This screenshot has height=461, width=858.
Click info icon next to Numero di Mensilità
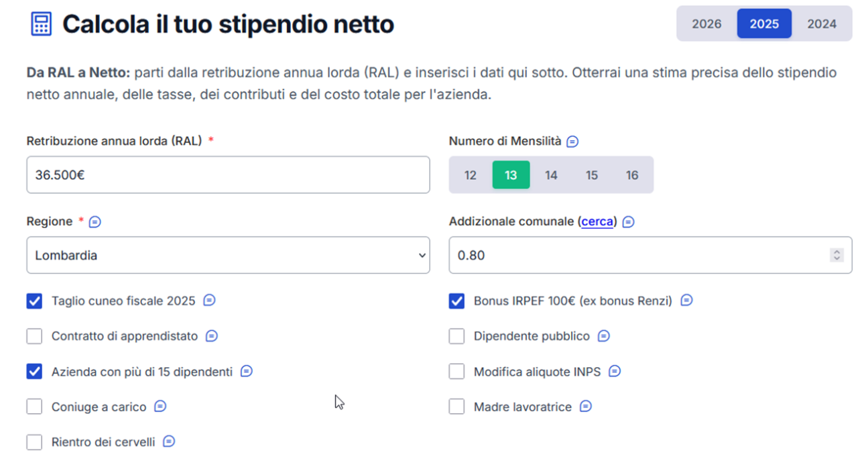[572, 142]
